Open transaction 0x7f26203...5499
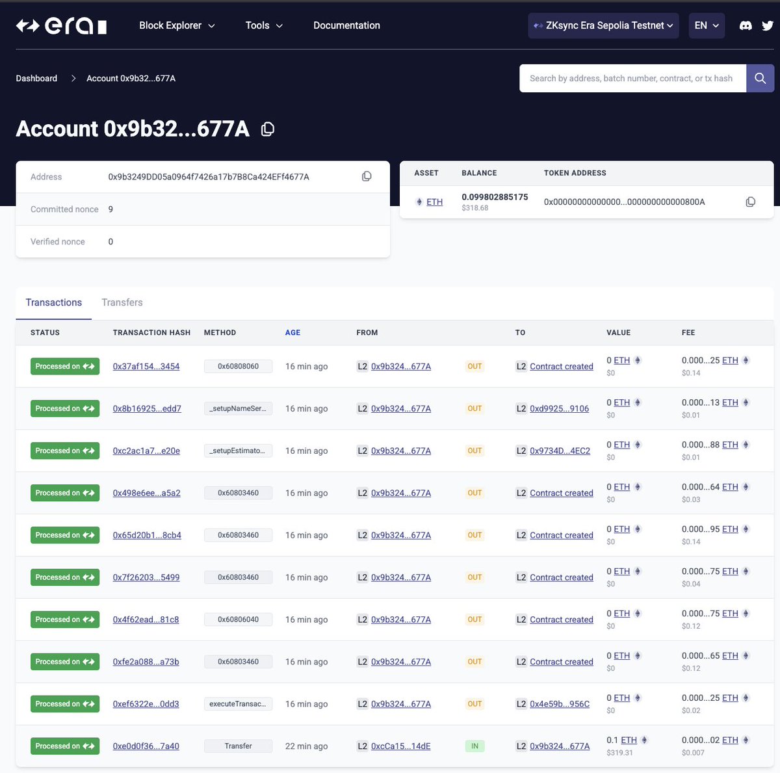Viewport: 780px width, 773px height. coord(146,577)
